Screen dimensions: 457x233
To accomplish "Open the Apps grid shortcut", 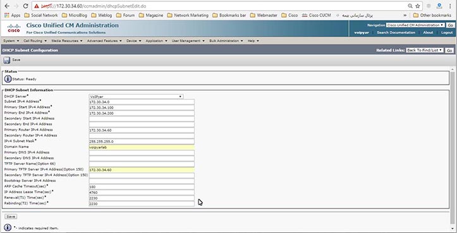I will [x=12, y=15].
